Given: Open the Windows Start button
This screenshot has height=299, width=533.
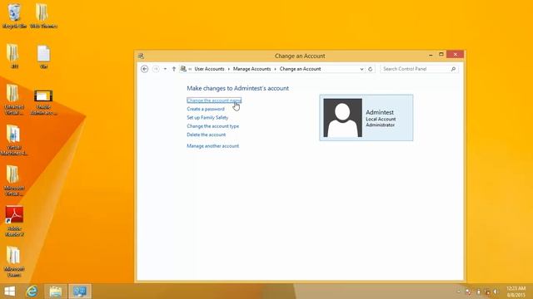Looking at the screenshot, I should click(x=10, y=292).
